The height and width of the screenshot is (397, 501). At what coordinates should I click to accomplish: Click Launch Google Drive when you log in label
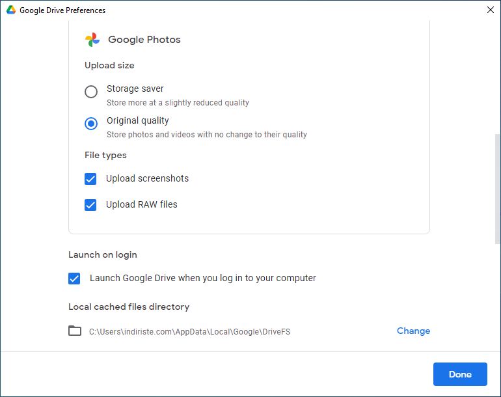tap(203, 278)
